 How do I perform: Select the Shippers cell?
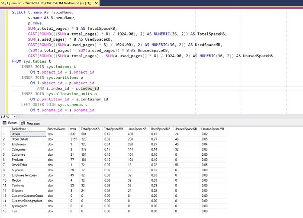pyautogui.click(x=28, y=191)
